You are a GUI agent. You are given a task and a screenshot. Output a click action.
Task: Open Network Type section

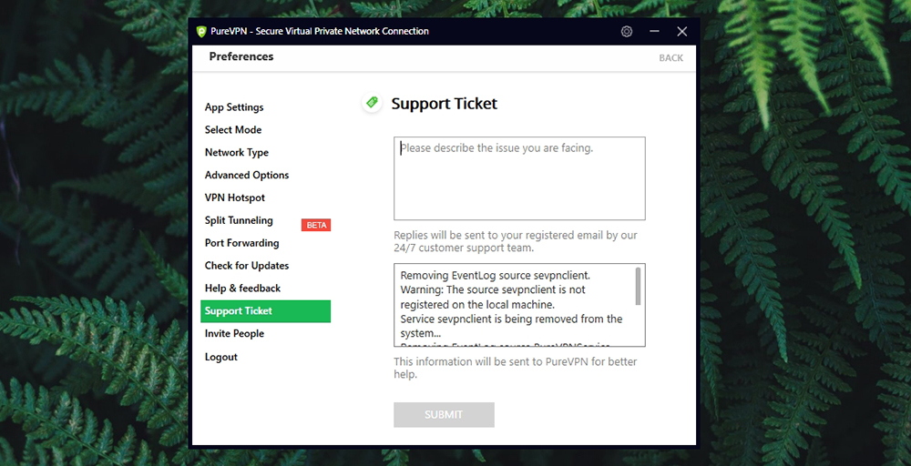237,153
